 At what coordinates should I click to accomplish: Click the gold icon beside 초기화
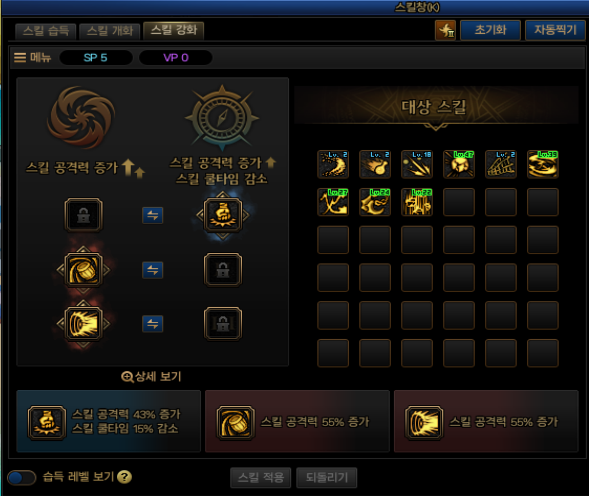445,30
